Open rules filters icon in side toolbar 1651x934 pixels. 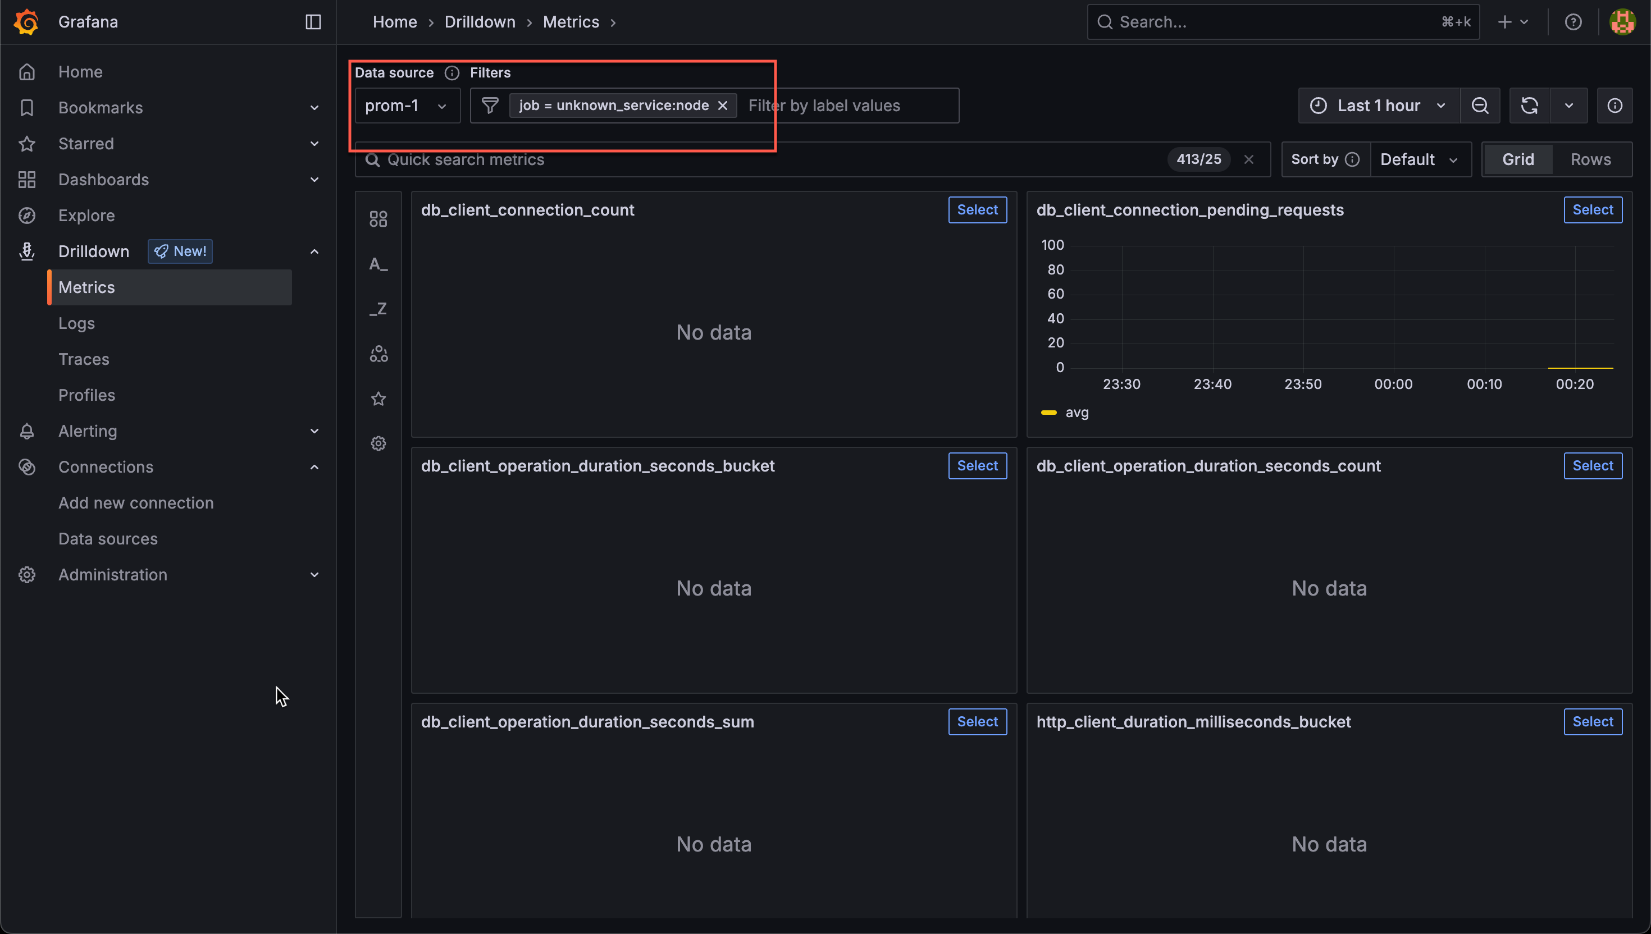[378, 219]
